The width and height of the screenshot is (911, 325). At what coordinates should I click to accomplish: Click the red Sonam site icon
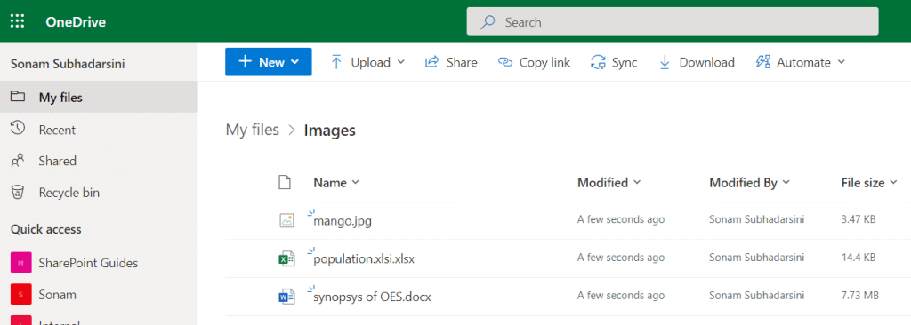tap(20, 294)
